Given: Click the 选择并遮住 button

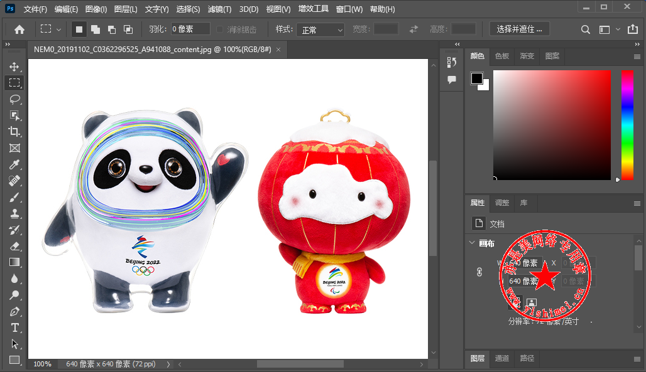Looking at the screenshot, I should 520,29.
